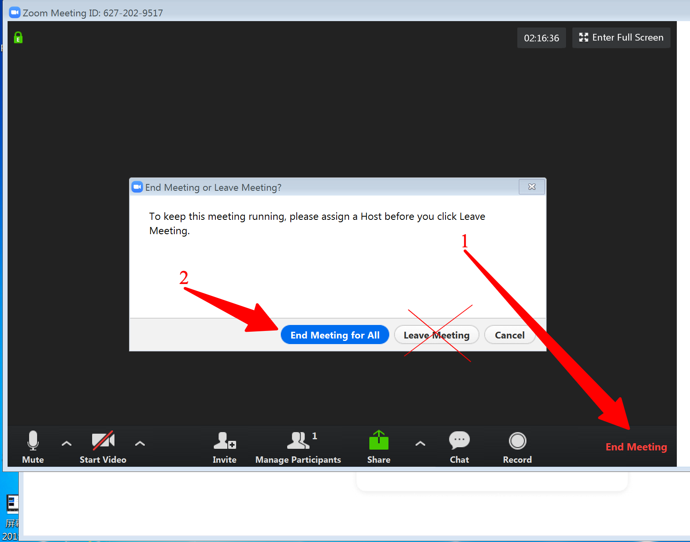This screenshot has height=542, width=690.
Task: Expand share options arrow next to Share
Action: coord(420,443)
